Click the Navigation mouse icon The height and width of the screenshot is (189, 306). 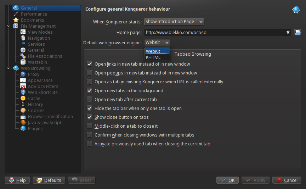click(23, 38)
